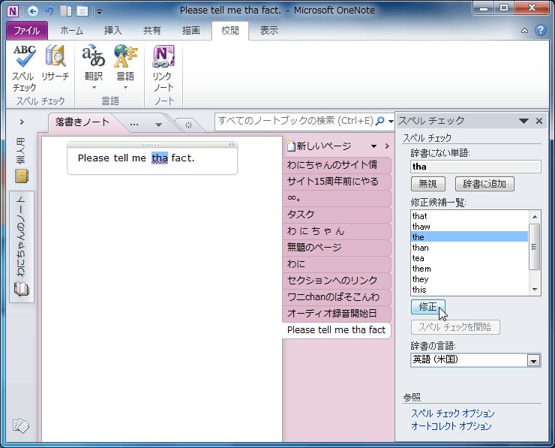Click the Full Page View icon in title bar

(x=82, y=11)
